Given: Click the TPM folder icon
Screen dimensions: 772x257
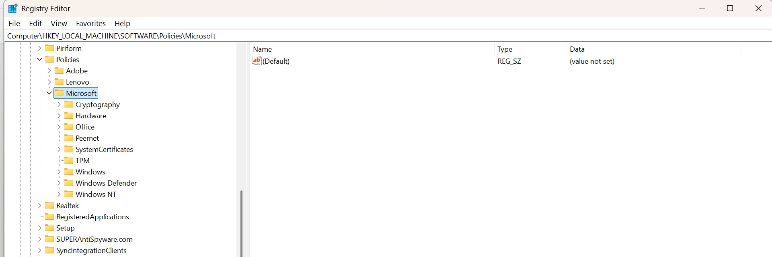Looking at the screenshot, I should pos(69,160).
